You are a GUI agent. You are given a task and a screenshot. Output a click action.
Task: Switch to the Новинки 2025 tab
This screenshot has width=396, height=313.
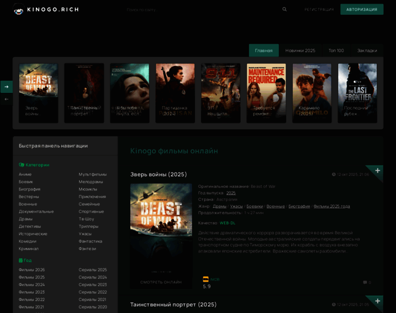click(300, 51)
